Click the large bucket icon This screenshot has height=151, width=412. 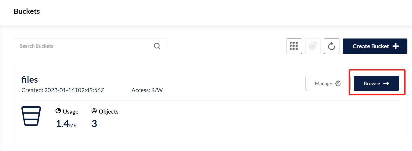(x=31, y=116)
